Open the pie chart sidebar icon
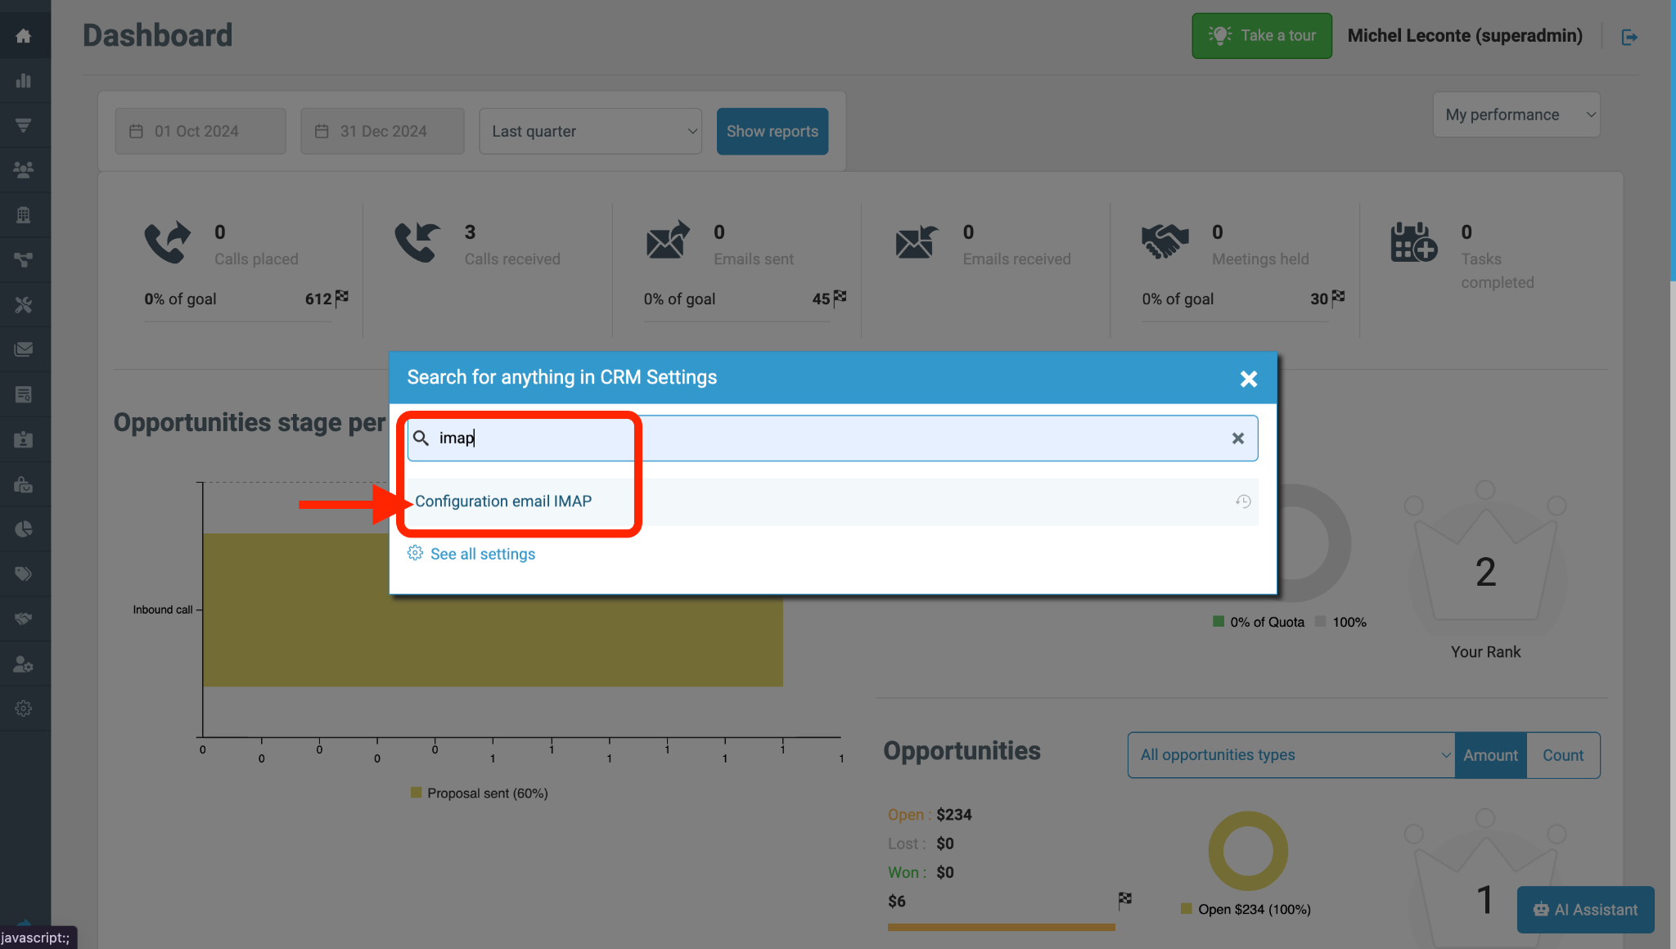1676x949 pixels. [x=24, y=529]
